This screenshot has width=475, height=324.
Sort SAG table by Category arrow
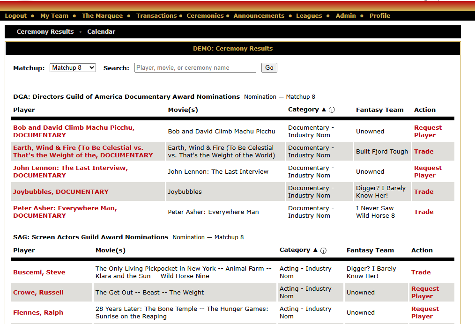tap(315, 250)
